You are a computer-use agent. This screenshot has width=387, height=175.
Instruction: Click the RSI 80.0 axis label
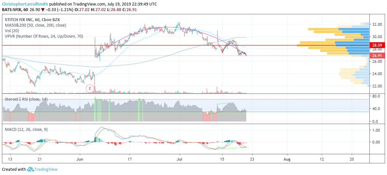tap(377, 96)
